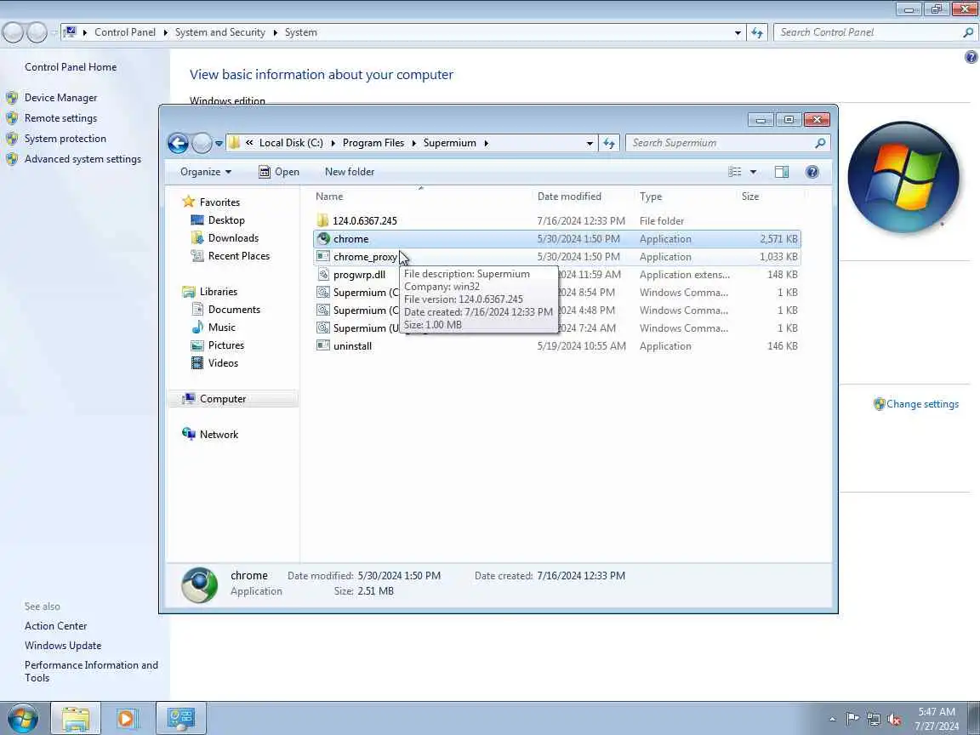Viewport: 980px width, 735px height.
Task: Open the Organize menu
Action: (x=206, y=172)
